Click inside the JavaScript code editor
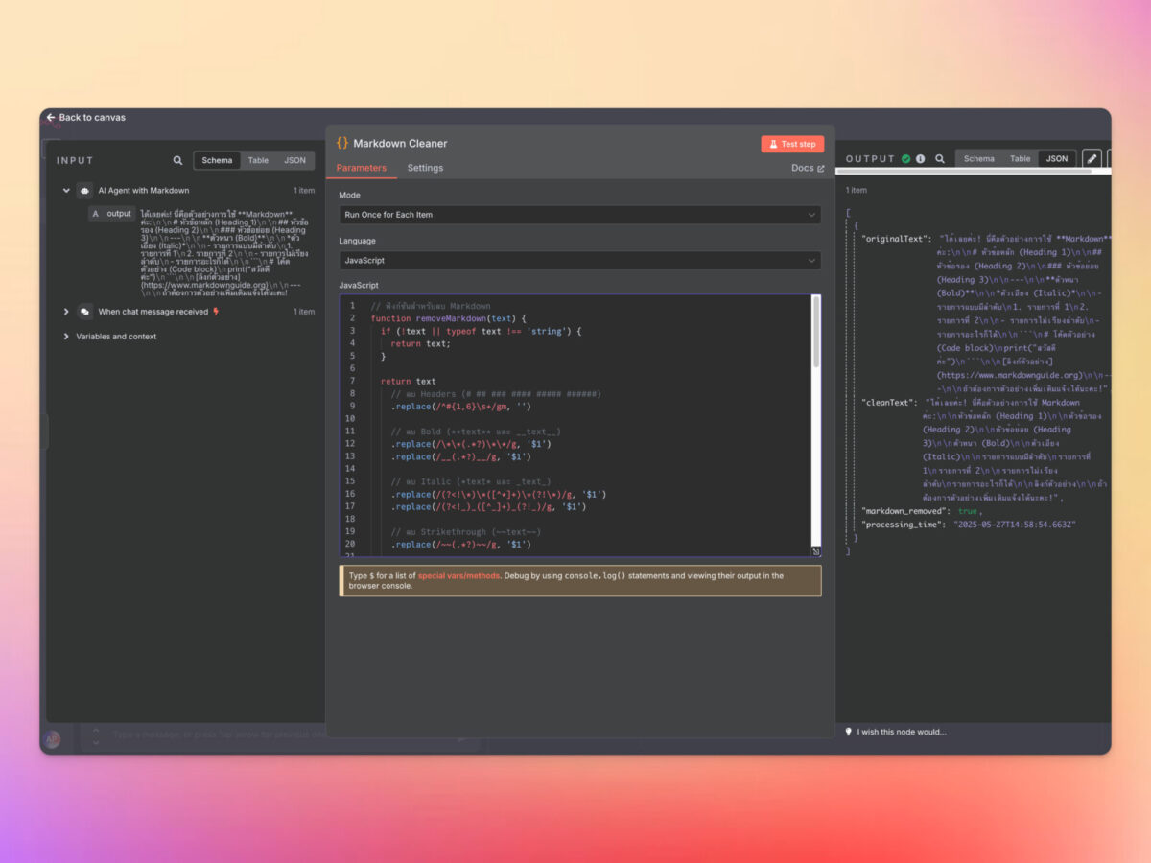This screenshot has width=1151, height=863. (x=580, y=427)
